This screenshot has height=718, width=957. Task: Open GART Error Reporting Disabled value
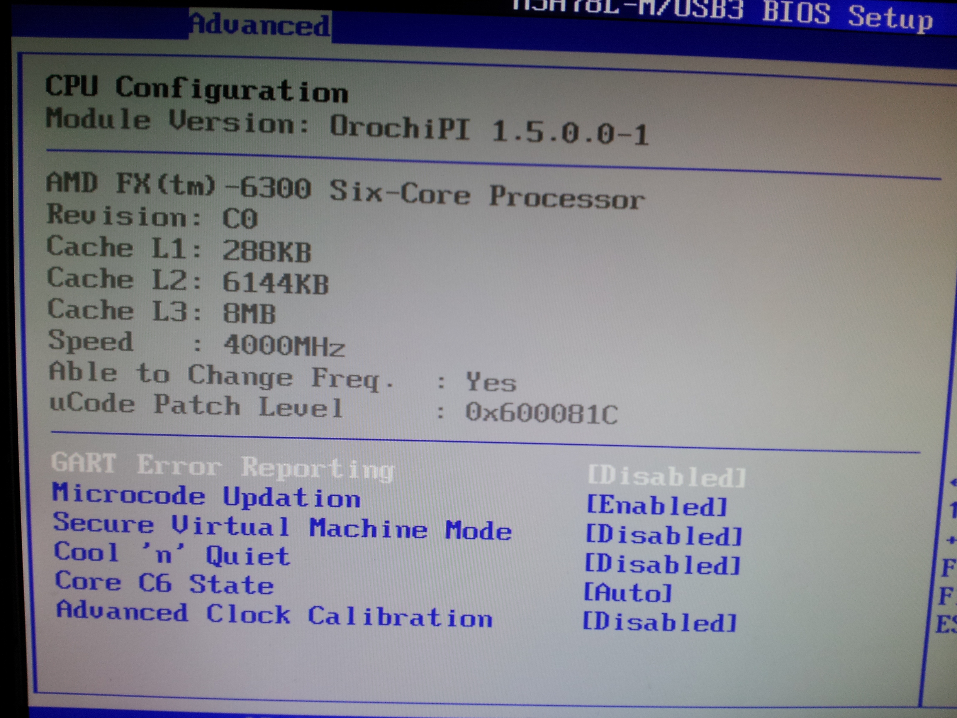click(667, 477)
